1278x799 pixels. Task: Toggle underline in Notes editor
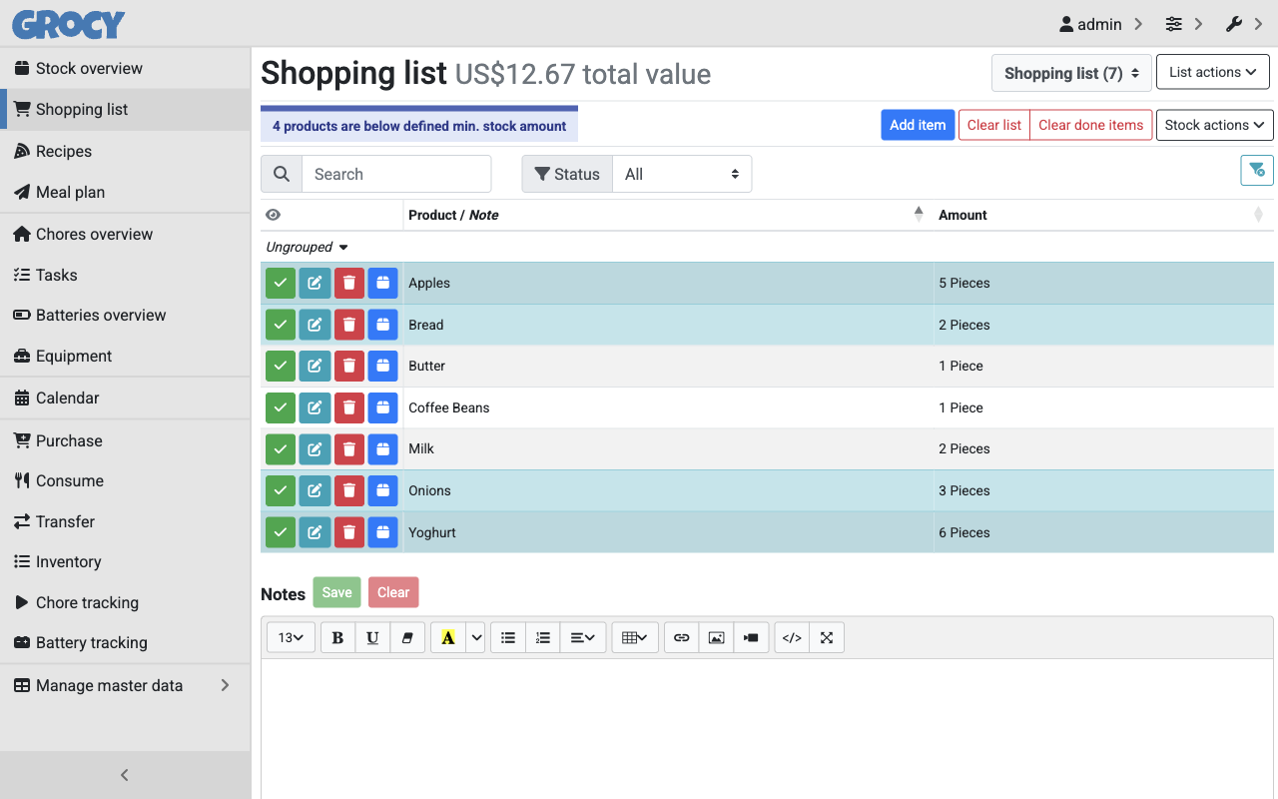click(372, 637)
